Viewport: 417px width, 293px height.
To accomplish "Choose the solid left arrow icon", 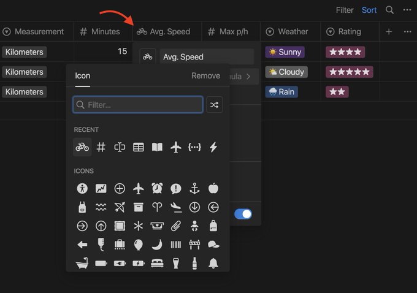I will click(82, 245).
